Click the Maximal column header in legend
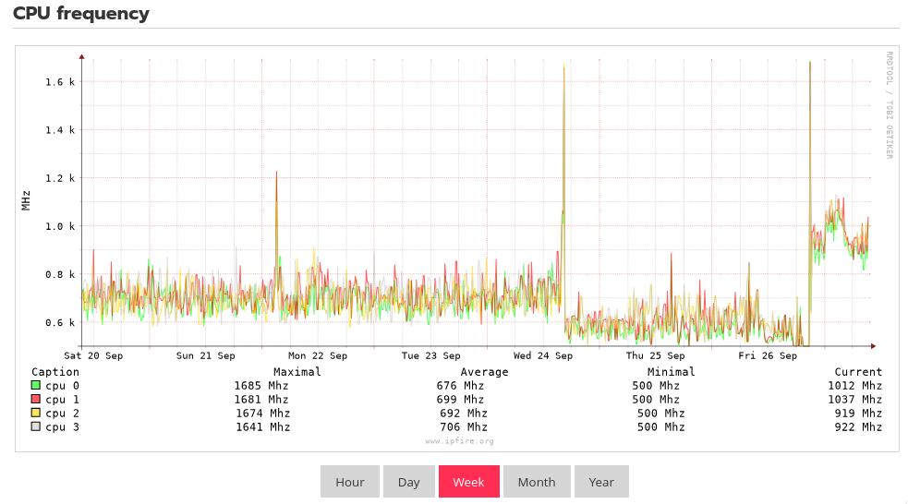Screen dimensions: 908x504 297,372
